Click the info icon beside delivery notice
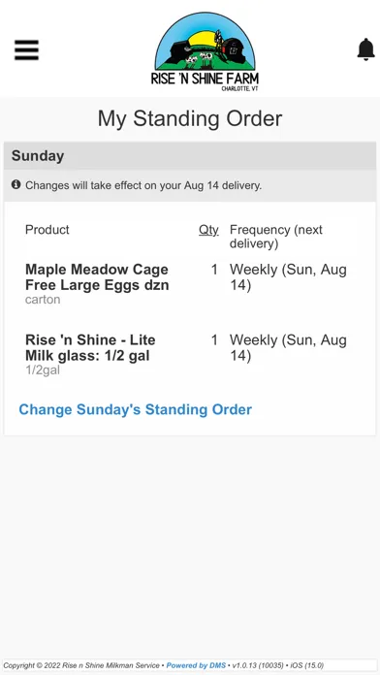The width and height of the screenshot is (380, 675). coord(16,184)
